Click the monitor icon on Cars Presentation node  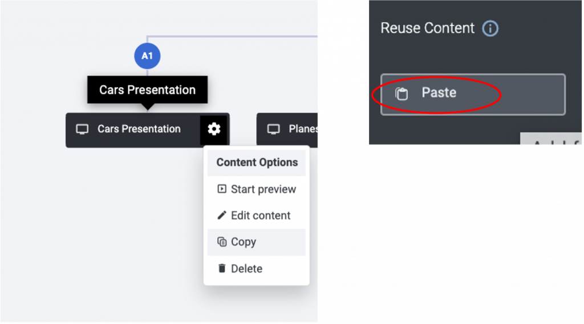(82, 129)
